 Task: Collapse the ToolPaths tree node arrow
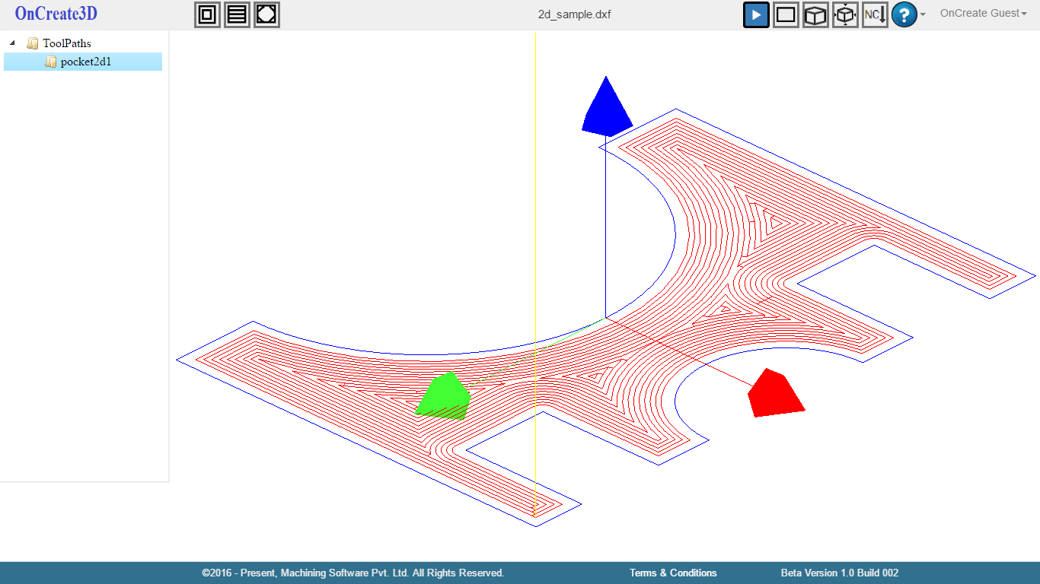12,43
